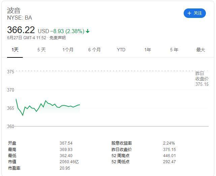Click the 市盈率 label
This screenshot has width=216, height=176.
[x=14, y=168]
